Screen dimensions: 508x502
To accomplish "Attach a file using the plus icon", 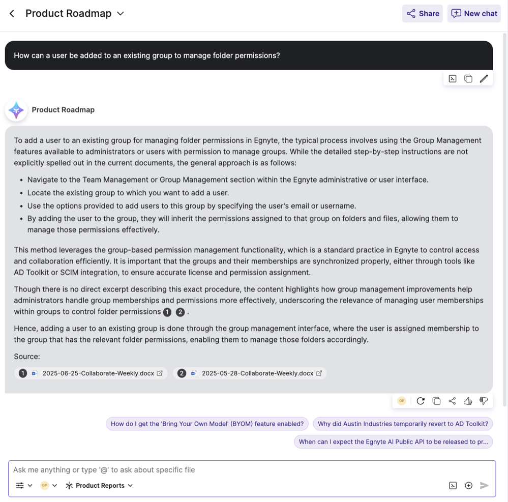I will pyautogui.click(x=468, y=485).
